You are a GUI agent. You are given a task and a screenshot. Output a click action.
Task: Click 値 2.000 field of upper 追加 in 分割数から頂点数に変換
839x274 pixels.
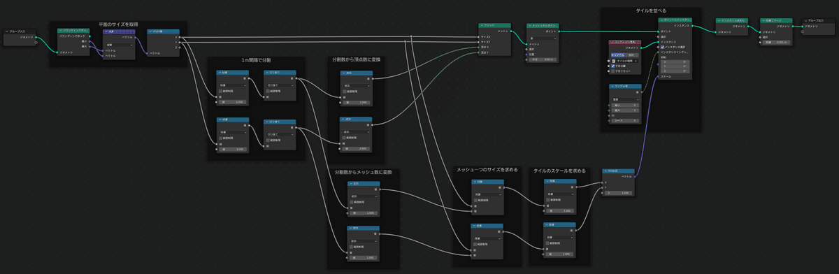click(x=357, y=102)
